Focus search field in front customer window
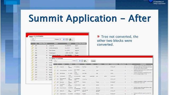169x95 pixels. pos(64,61)
